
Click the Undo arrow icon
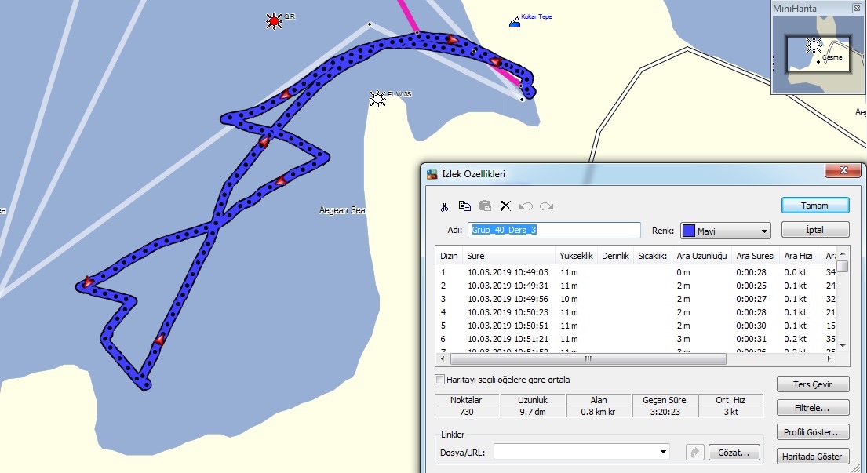point(526,206)
